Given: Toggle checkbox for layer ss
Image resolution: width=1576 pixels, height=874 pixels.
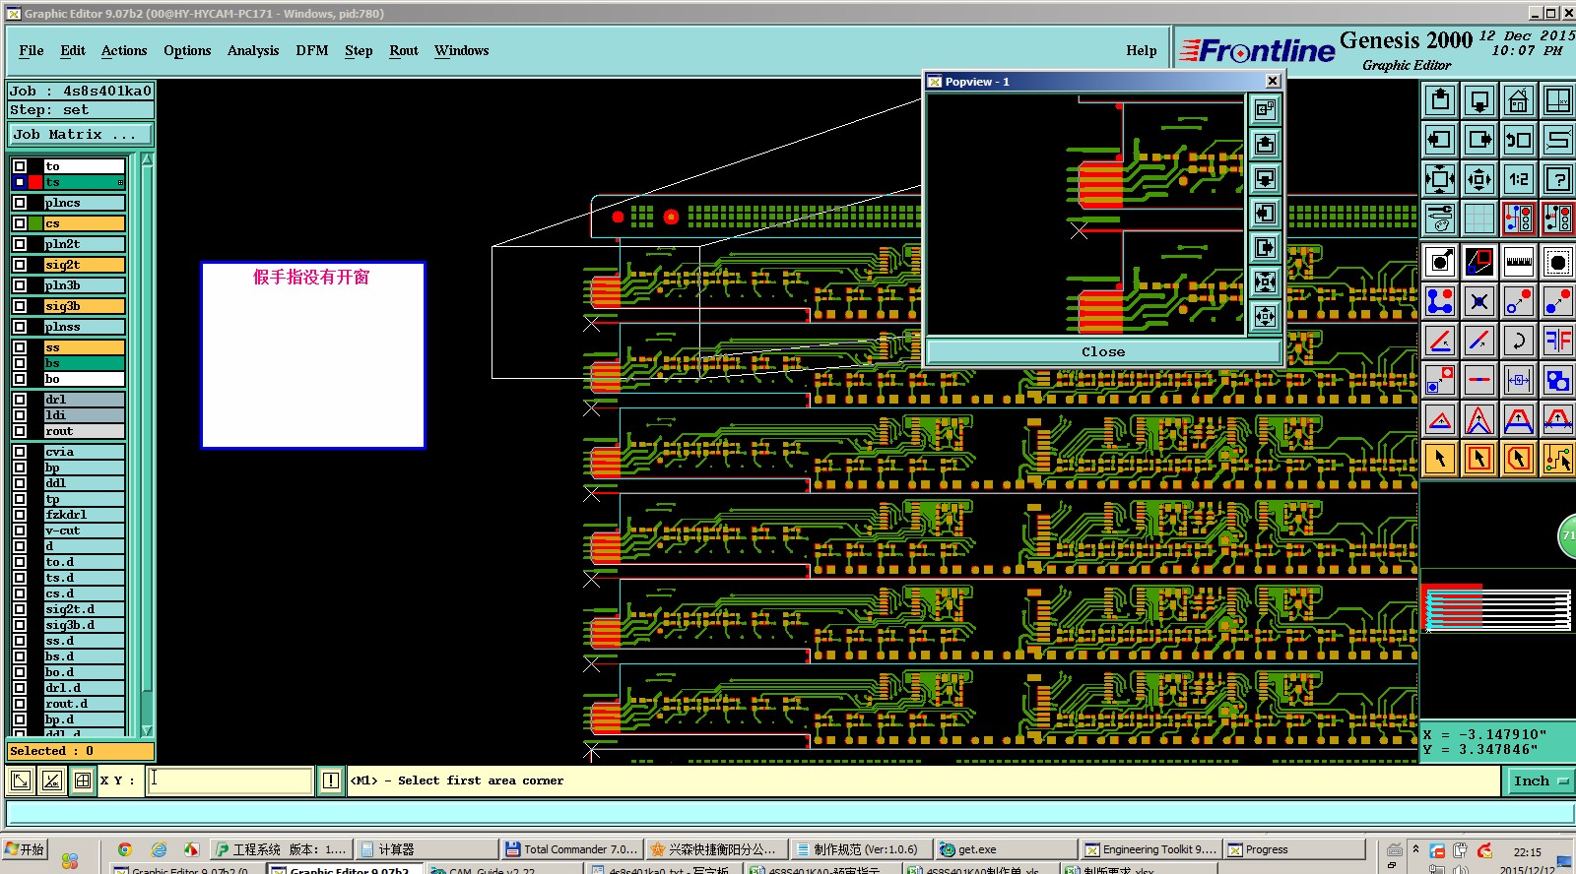Looking at the screenshot, I should coord(20,347).
